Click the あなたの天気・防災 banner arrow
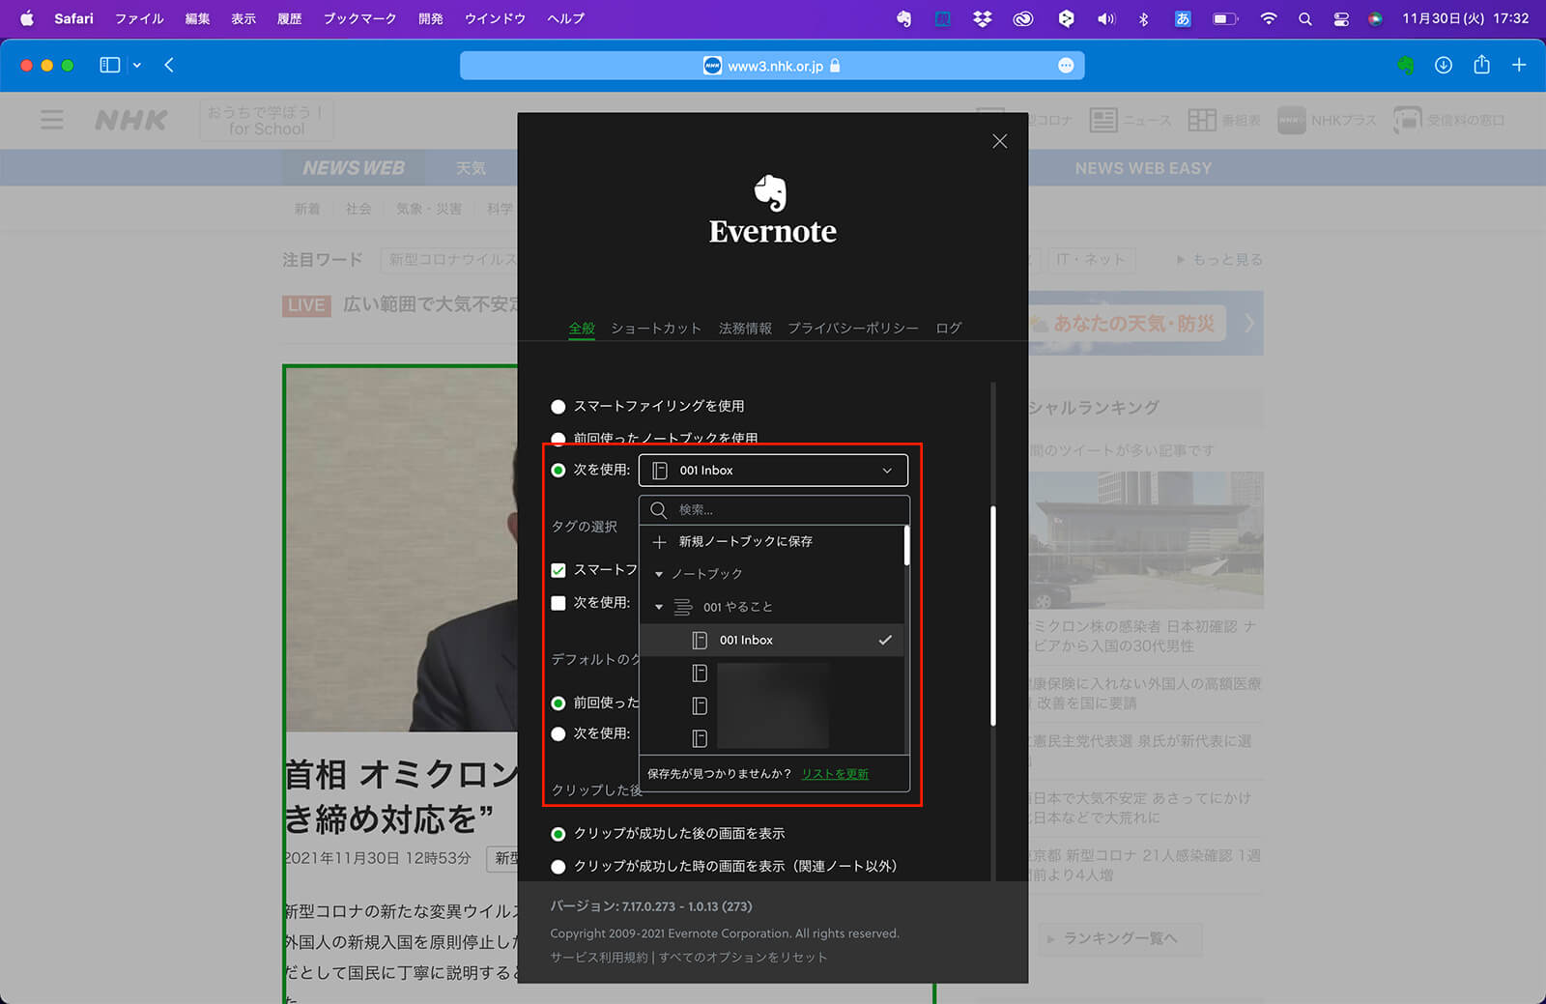 [1248, 323]
